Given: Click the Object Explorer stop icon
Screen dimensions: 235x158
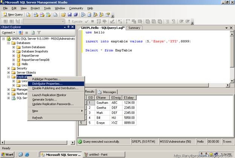Looking at the screenshot, I should [27, 33].
